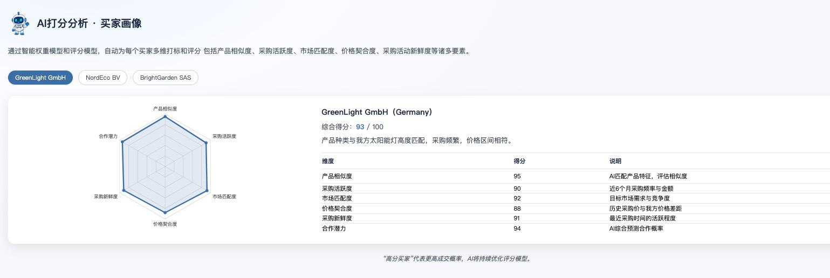The width and height of the screenshot is (830, 278).
Task: Click the overall score value 93
Action: (360, 127)
